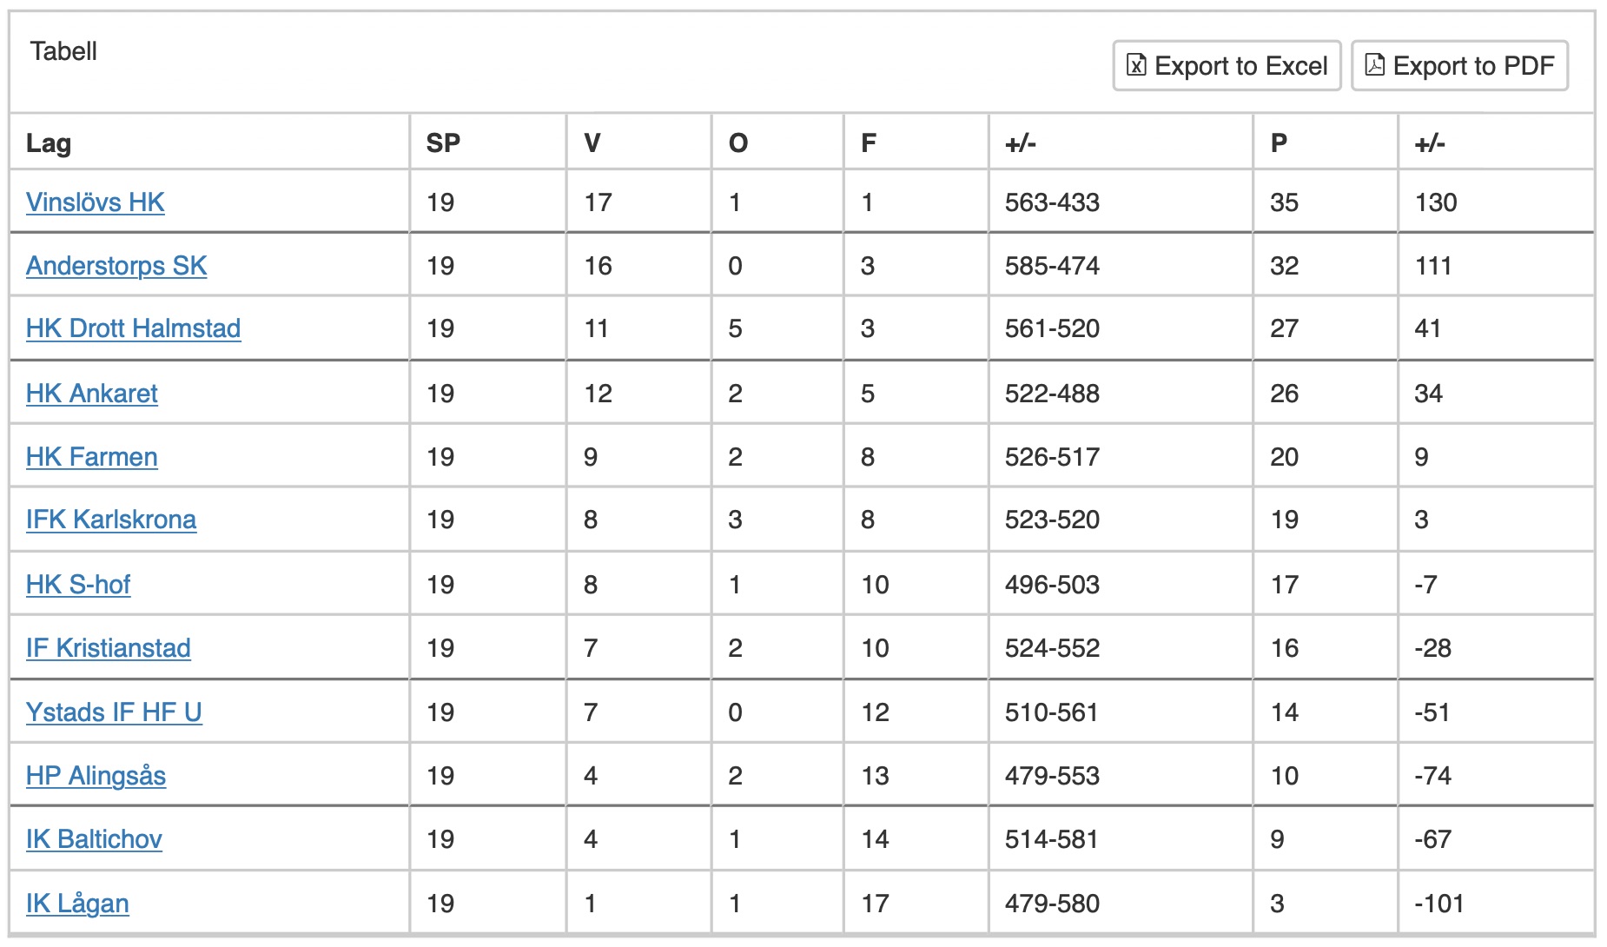Select HK Drott Halmstad link

(x=133, y=328)
